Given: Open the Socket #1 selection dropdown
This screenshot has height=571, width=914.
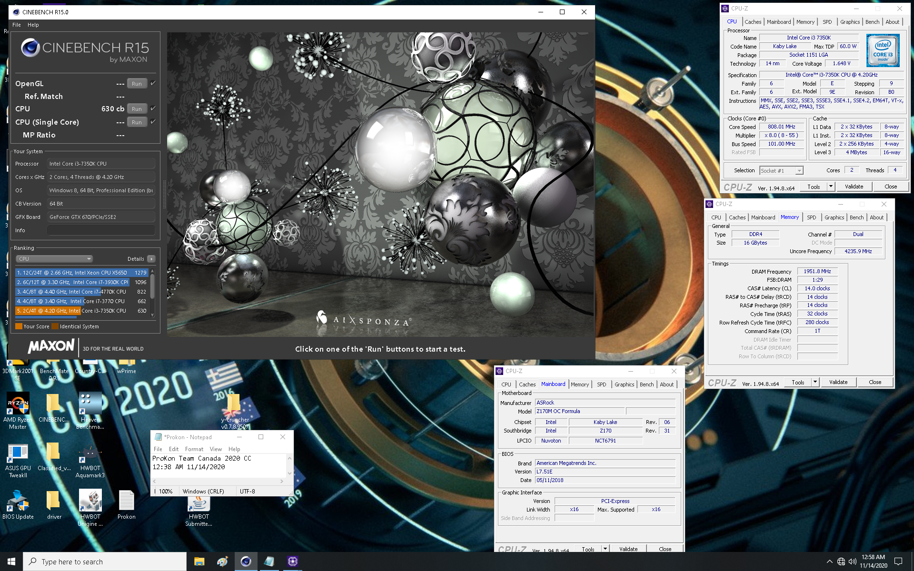Looking at the screenshot, I should tap(781, 170).
